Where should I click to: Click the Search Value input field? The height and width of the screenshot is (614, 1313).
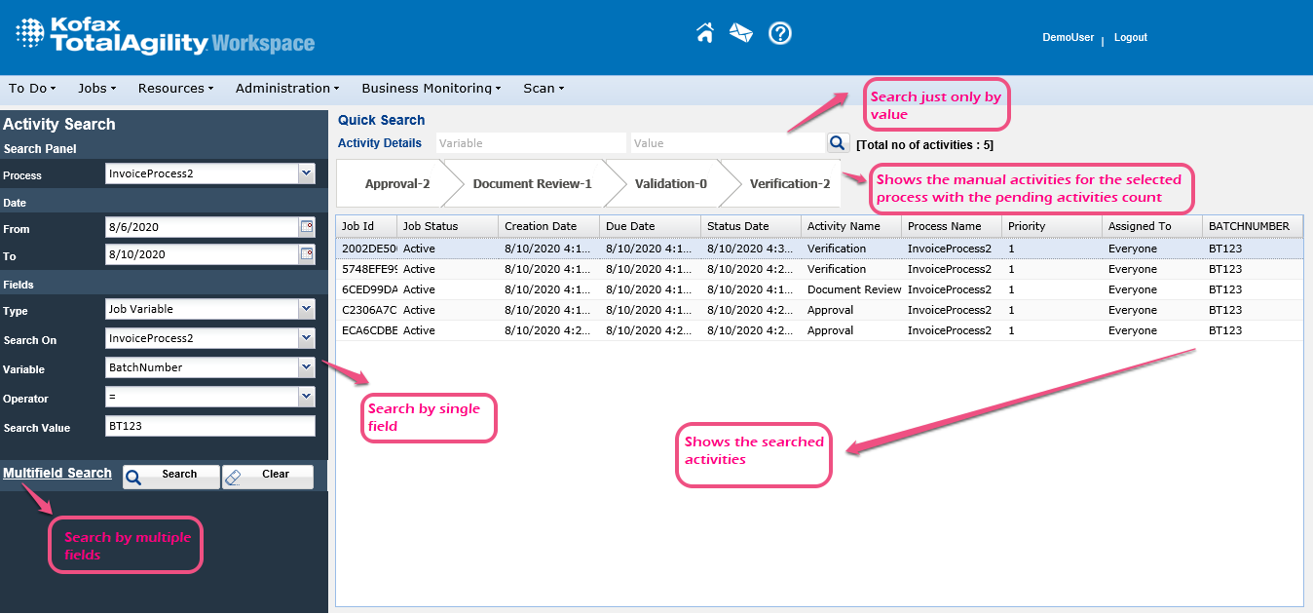tap(209, 427)
